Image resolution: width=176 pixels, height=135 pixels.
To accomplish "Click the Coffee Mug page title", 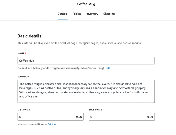I will pyautogui.click(x=86, y=4).
